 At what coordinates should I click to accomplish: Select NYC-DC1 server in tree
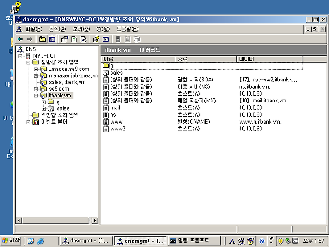[44, 56]
